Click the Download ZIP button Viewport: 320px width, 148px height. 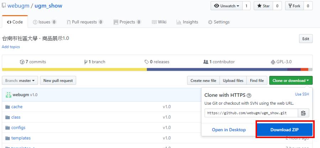(x=284, y=130)
